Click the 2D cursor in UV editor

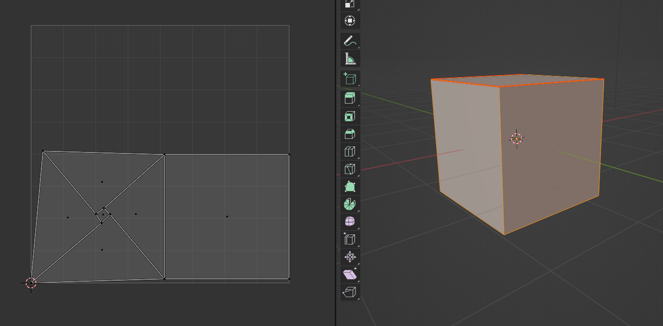point(31,283)
